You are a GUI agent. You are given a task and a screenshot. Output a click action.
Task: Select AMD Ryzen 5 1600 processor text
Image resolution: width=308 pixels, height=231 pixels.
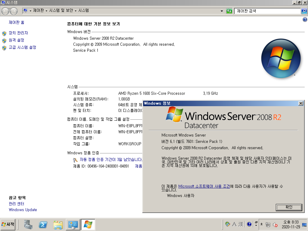[x=152, y=93]
